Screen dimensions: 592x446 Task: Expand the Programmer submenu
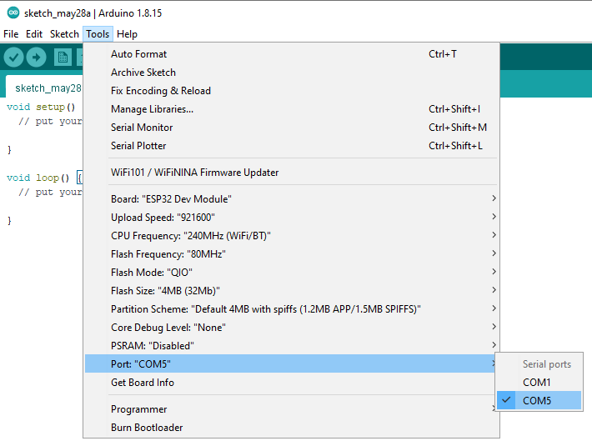point(292,409)
